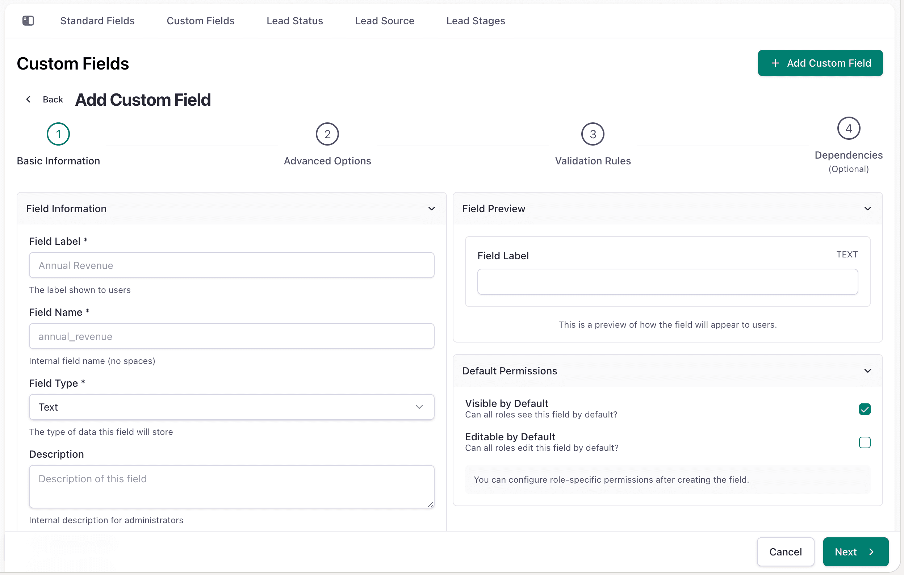The height and width of the screenshot is (575, 904).
Task: Click the preview Field Label text input
Action: [667, 281]
